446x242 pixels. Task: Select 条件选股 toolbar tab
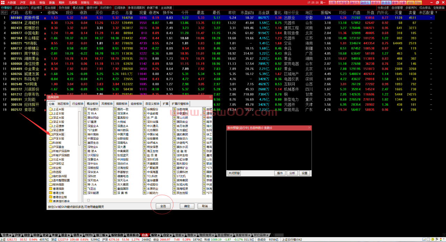click(64, 7)
